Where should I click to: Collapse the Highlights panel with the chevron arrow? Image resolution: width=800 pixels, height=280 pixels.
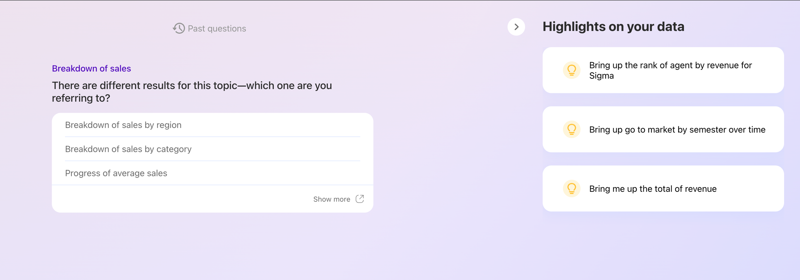(516, 27)
